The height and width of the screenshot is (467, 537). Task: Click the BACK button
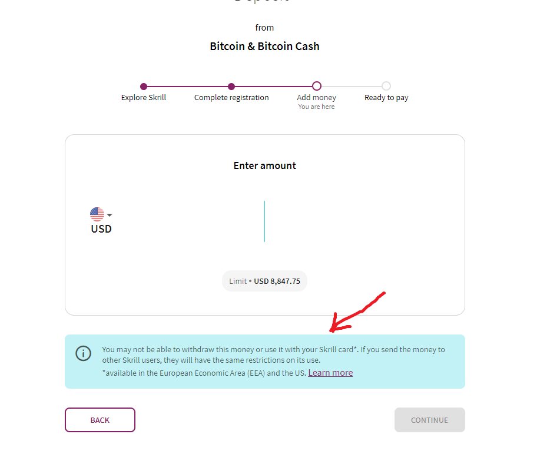click(x=100, y=420)
